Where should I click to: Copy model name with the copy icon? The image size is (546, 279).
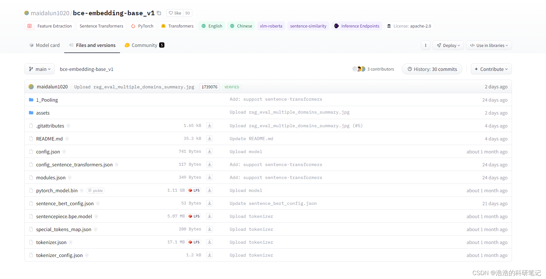tap(159, 13)
